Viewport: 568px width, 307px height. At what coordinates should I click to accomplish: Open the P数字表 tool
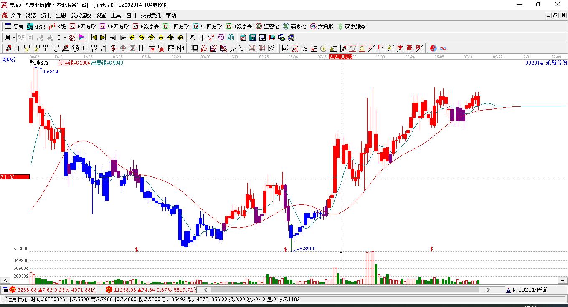(146, 26)
